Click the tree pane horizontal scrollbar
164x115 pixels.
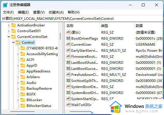pos(22,112)
